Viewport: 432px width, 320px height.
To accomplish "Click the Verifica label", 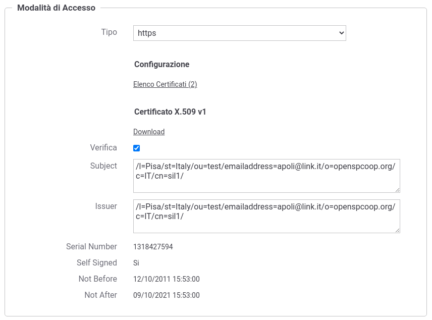I will point(103,148).
